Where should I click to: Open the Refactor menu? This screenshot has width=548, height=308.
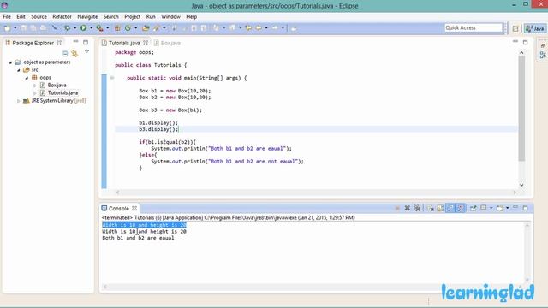coord(62,17)
